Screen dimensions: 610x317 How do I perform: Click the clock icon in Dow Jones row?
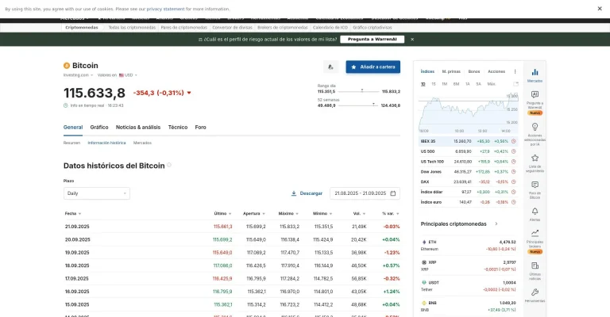click(514, 171)
